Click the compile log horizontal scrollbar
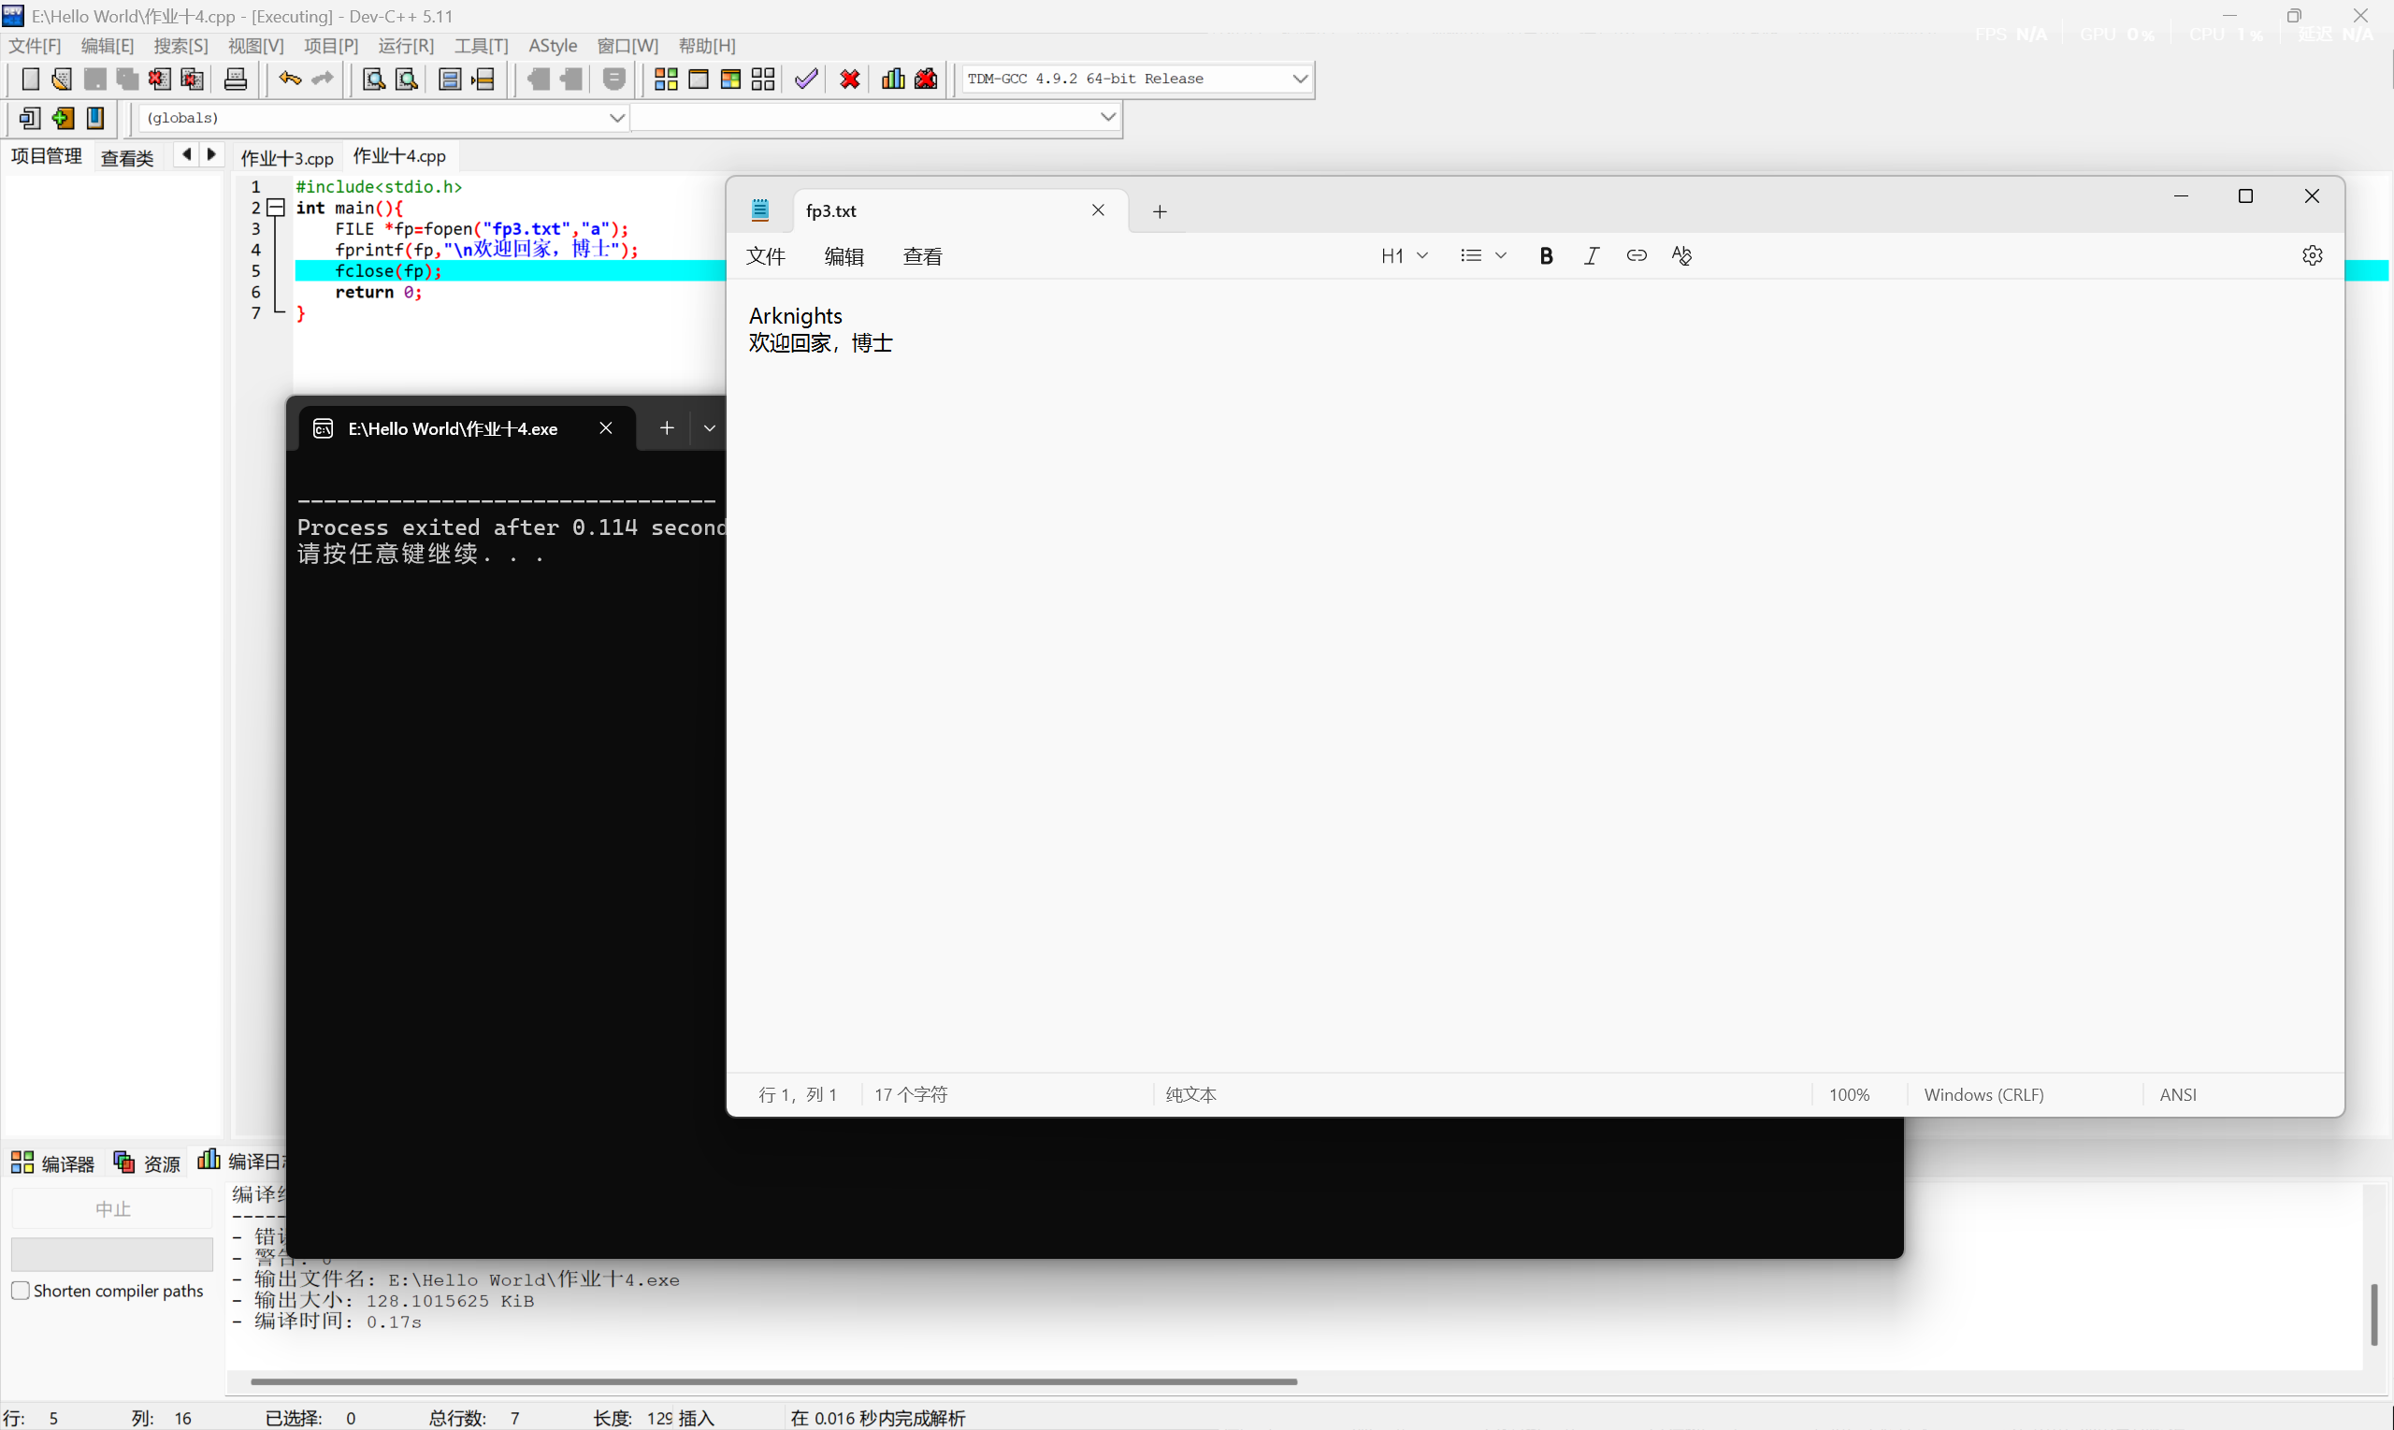The image size is (2394, 1430). [x=772, y=1380]
